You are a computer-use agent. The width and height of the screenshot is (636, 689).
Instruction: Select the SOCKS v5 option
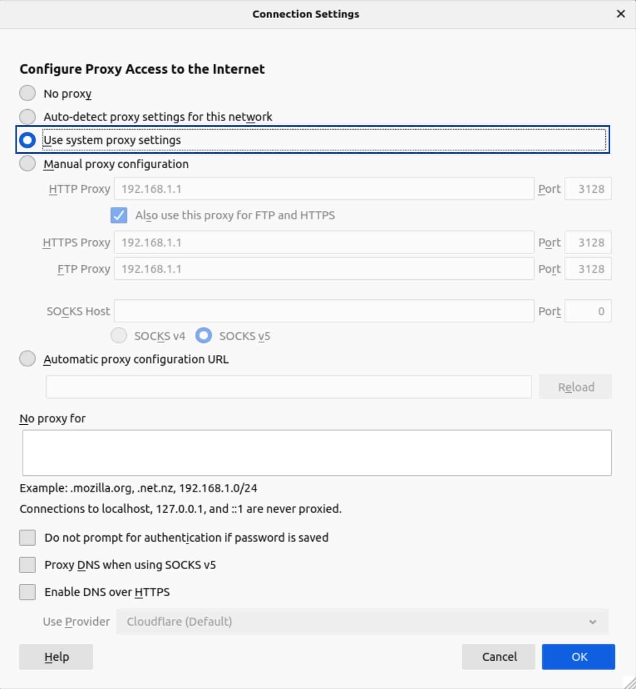click(203, 336)
